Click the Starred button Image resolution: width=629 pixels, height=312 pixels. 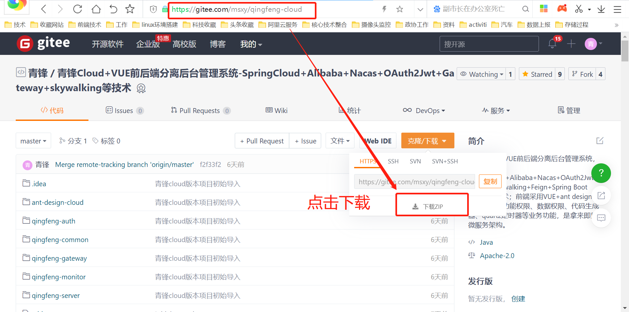(x=537, y=74)
